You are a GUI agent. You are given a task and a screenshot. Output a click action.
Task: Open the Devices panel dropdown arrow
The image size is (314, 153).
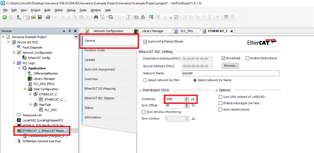pos(64,31)
